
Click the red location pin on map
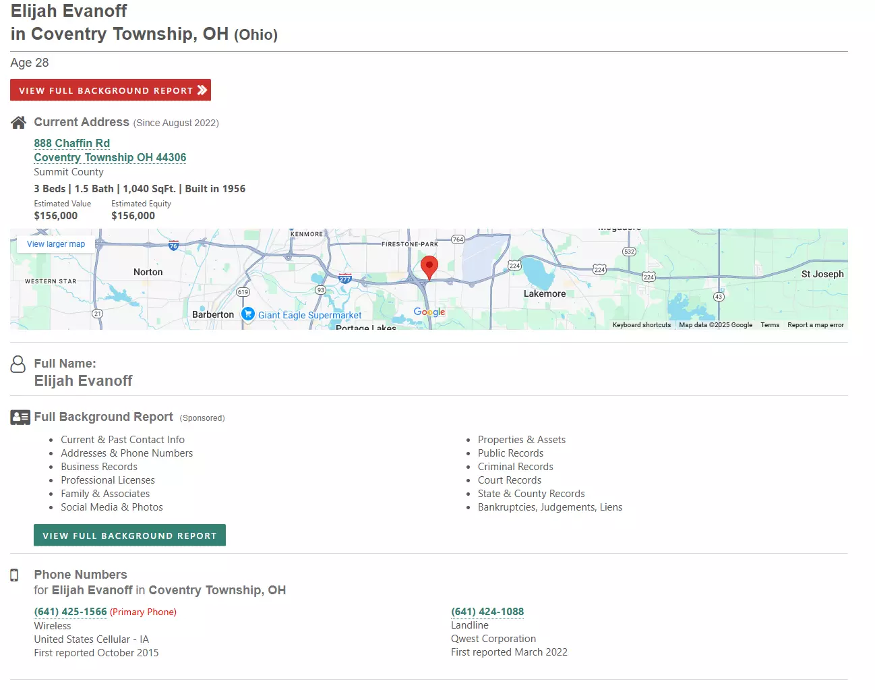click(x=429, y=267)
